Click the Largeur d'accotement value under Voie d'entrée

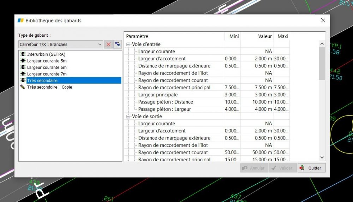[257, 59]
